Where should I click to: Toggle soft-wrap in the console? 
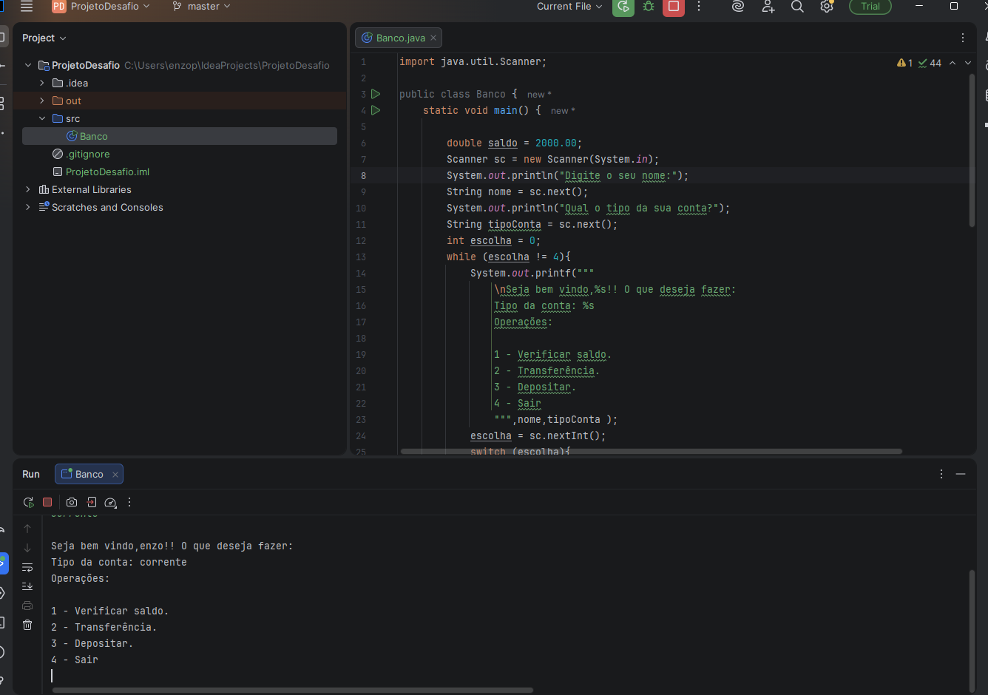point(27,567)
